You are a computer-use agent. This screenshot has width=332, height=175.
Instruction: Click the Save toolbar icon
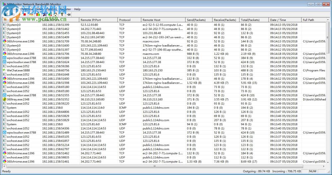(x=6, y=14)
